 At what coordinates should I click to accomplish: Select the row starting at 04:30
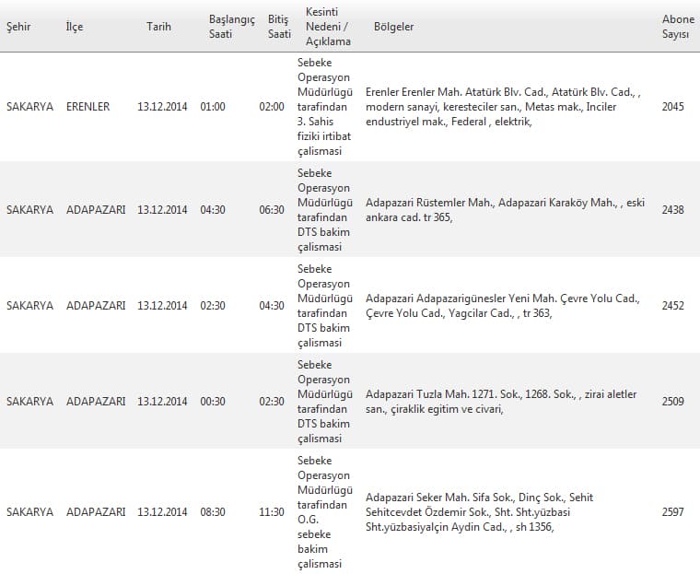click(213, 210)
